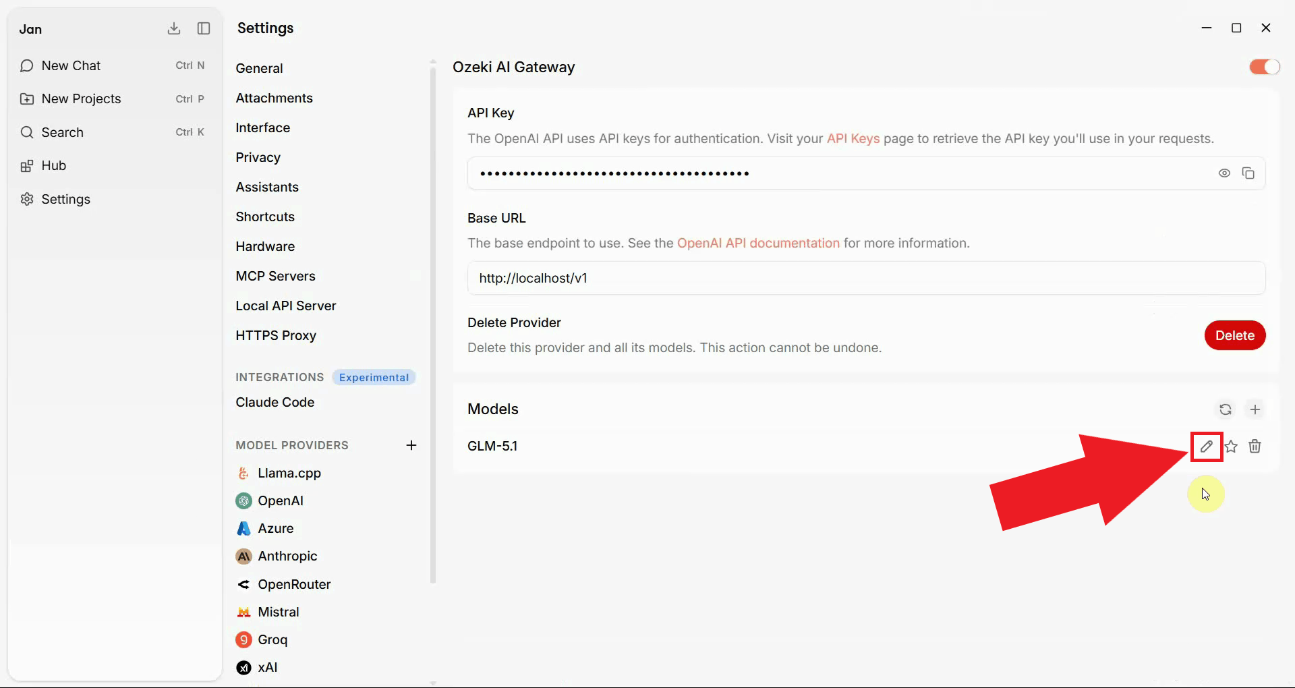This screenshot has height=688, width=1295.
Task: Delete the GLM-5.1 model with trash icon
Action: [x=1255, y=447]
